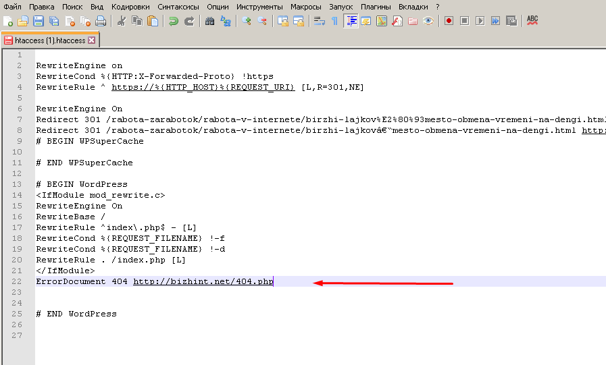The width and height of the screenshot is (606, 365).
Task: Click line number 14 in the margin
Action: coord(17,195)
